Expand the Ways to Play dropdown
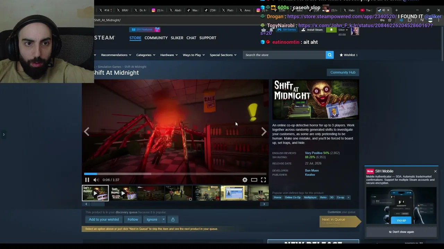444x249 pixels. pyautogui.click(x=194, y=55)
